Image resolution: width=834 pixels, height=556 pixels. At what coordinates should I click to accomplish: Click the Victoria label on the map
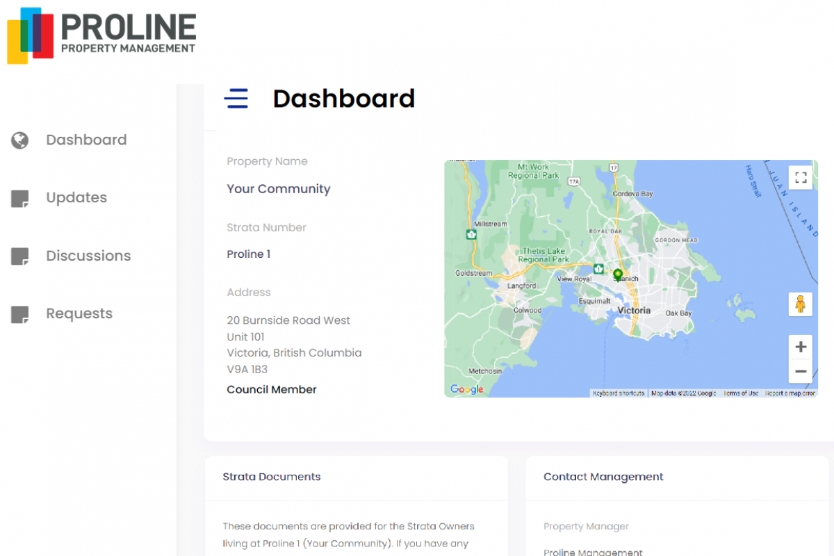634,311
